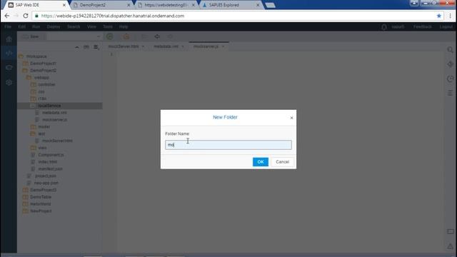The width and height of the screenshot is (457, 257).
Task: Reload the page in the browser
Action: pos(26,16)
